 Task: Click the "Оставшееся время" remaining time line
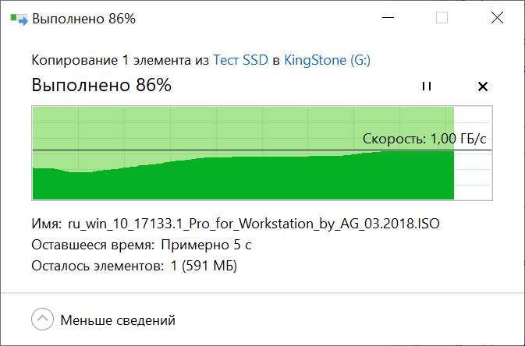point(141,245)
